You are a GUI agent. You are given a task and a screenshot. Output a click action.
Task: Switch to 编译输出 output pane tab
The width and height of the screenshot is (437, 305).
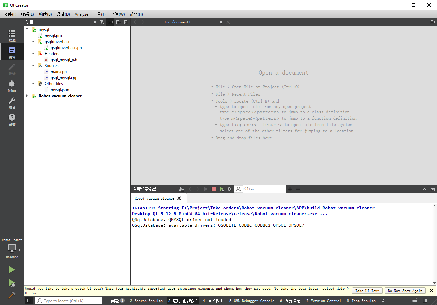point(213,301)
